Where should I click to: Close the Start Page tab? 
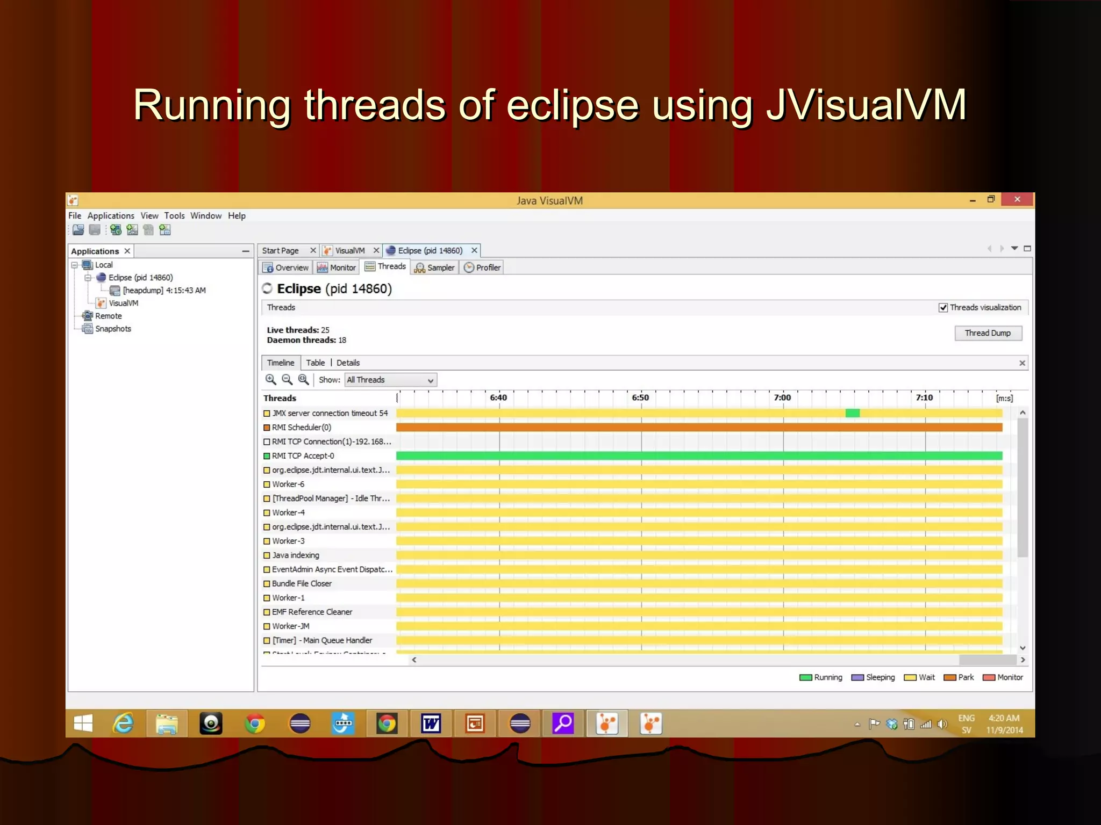tap(313, 251)
